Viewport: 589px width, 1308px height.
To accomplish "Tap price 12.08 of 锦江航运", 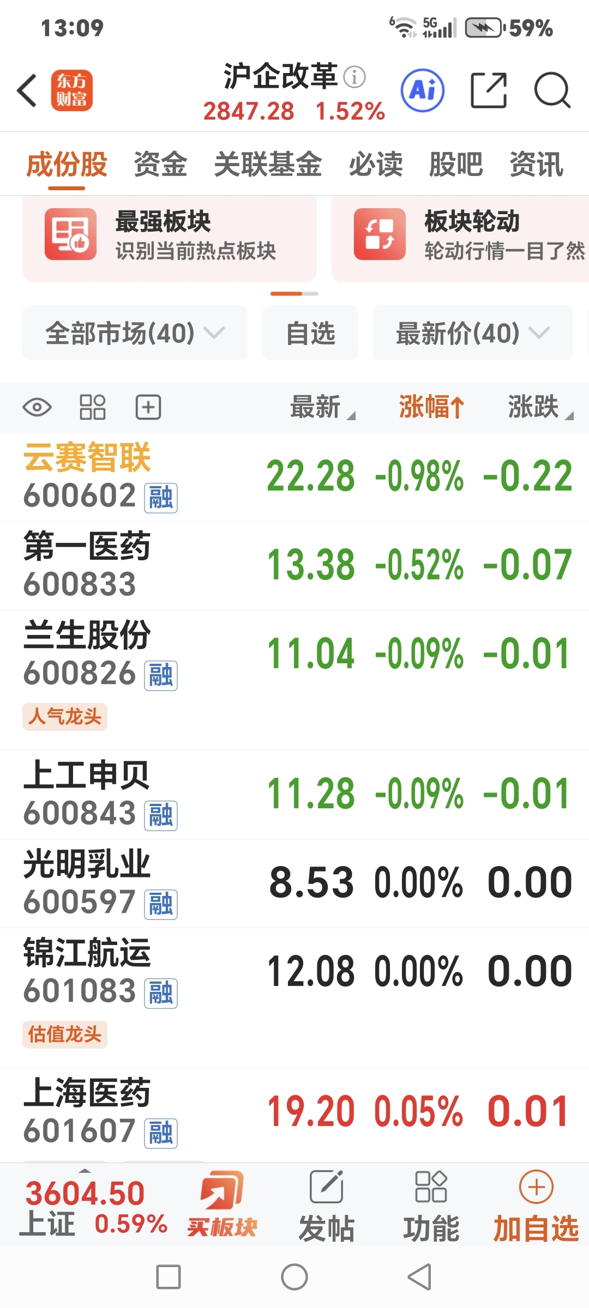I will pos(311,972).
